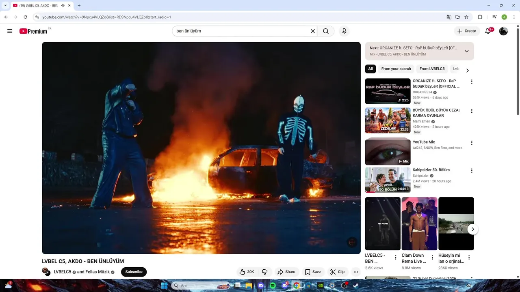Image resolution: width=520 pixels, height=292 pixels.
Task: Select From LVBELC5 chip
Action: (432, 69)
